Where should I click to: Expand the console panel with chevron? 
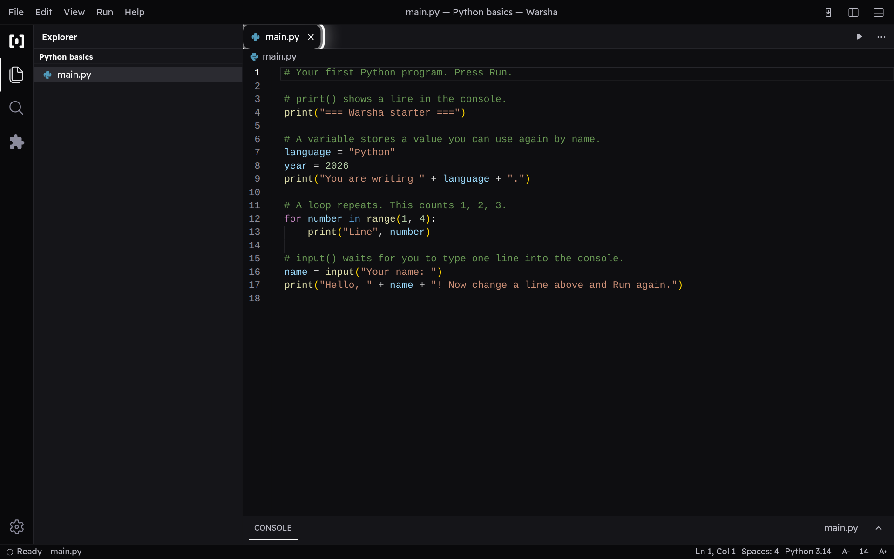(879, 528)
